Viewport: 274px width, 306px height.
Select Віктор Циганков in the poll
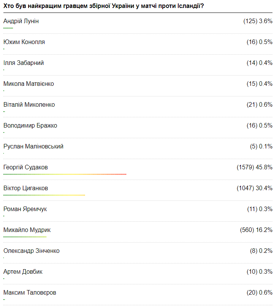pos(25,188)
